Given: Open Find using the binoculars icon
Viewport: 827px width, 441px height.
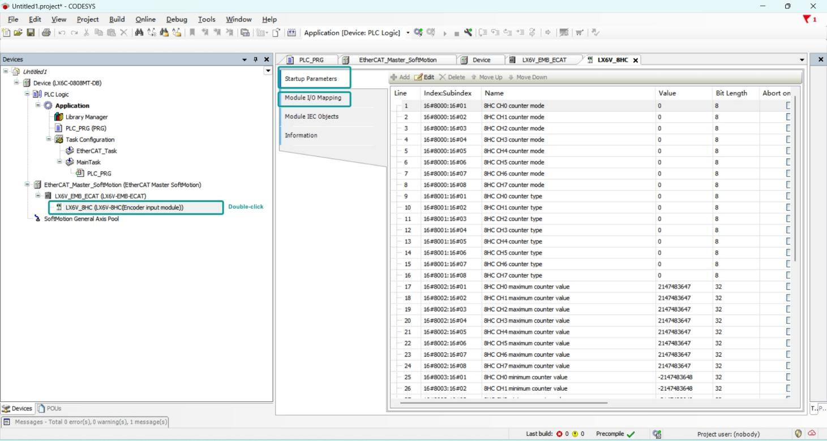Looking at the screenshot, I should 139,32.
